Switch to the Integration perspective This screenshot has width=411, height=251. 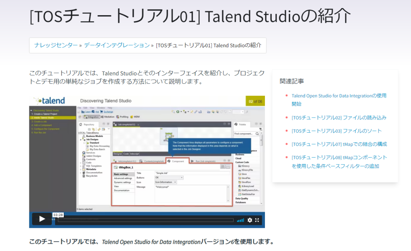click(92, 117)
